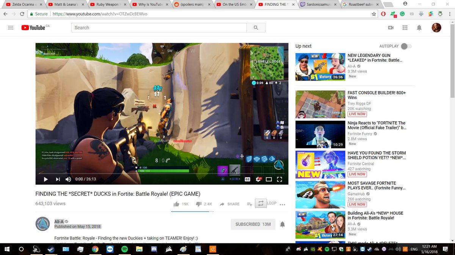Open the YouTube hamburger guide menu
The width and height of the screenshot is (455, 255).
(x=11, y=28)
